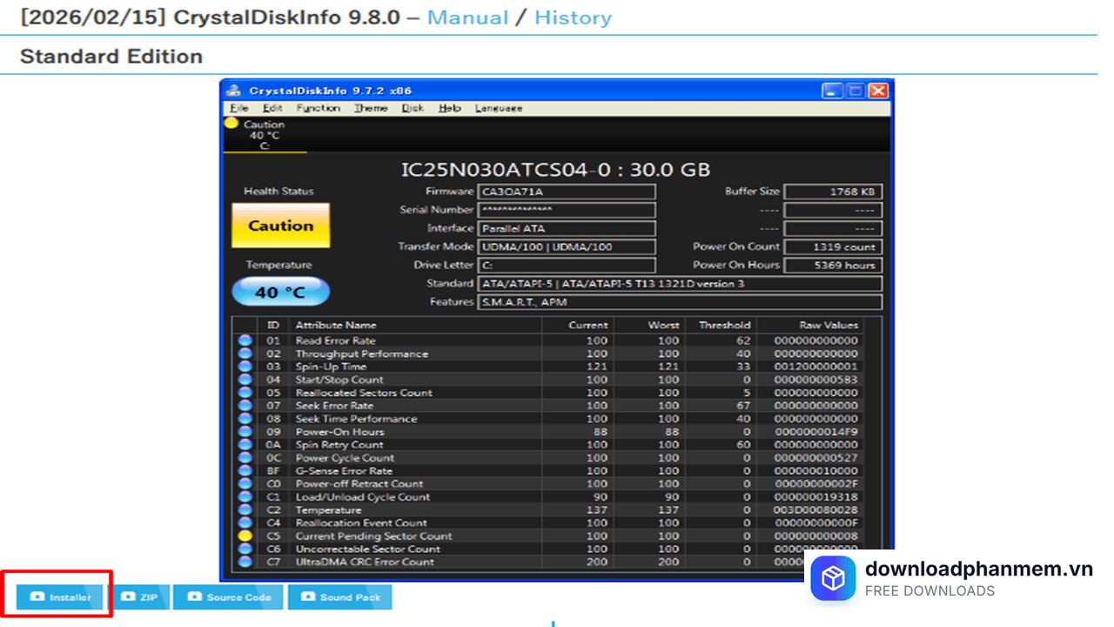Click the blue status dot for Read Error Rate
The height and width of the screenshot is (627, 1114).
245,340
